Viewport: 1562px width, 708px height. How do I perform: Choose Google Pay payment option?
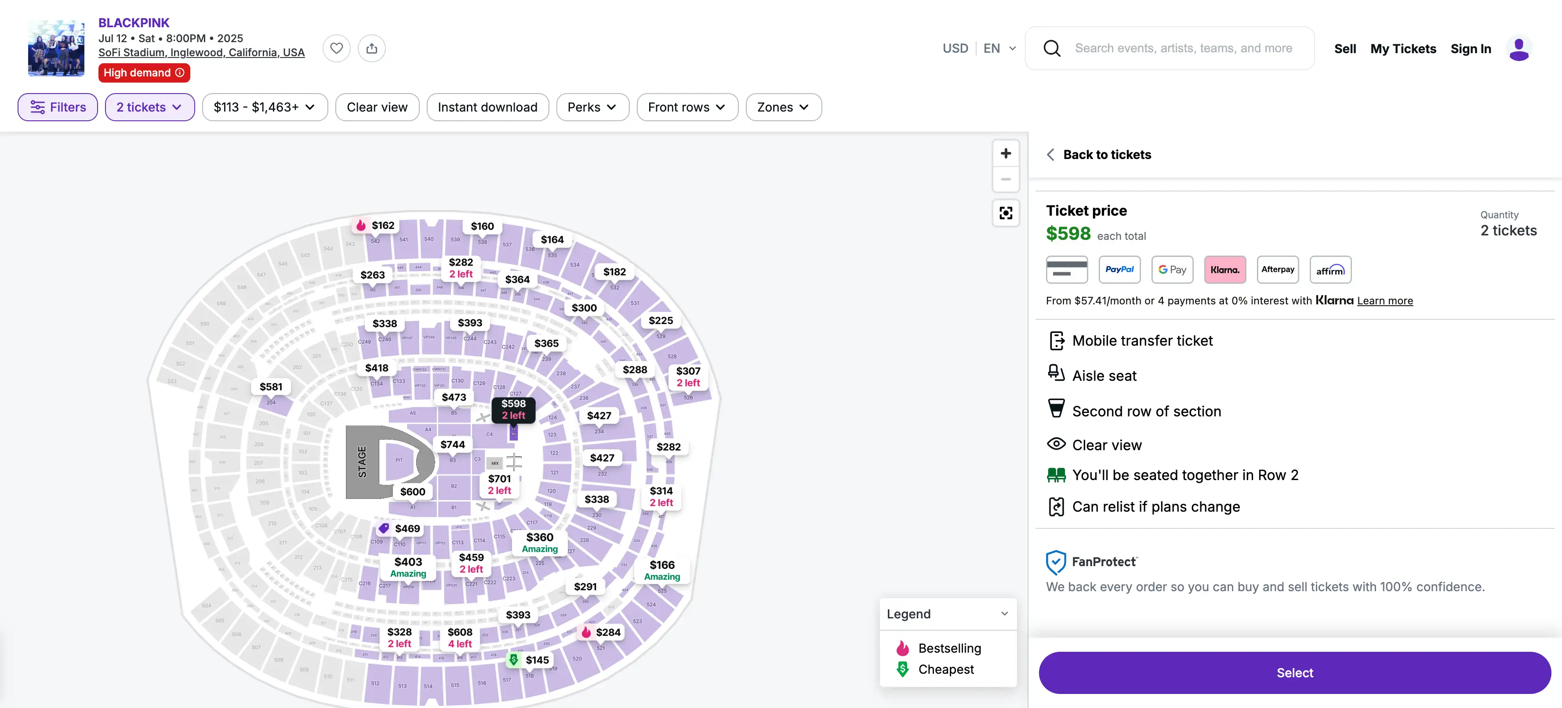click(x=1172, y=270)
